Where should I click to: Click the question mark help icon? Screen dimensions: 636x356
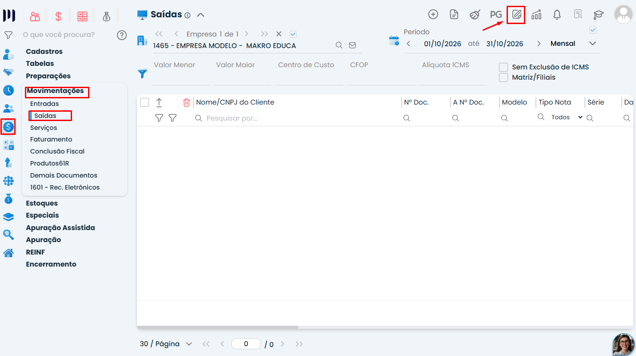(x=122, y=35)
